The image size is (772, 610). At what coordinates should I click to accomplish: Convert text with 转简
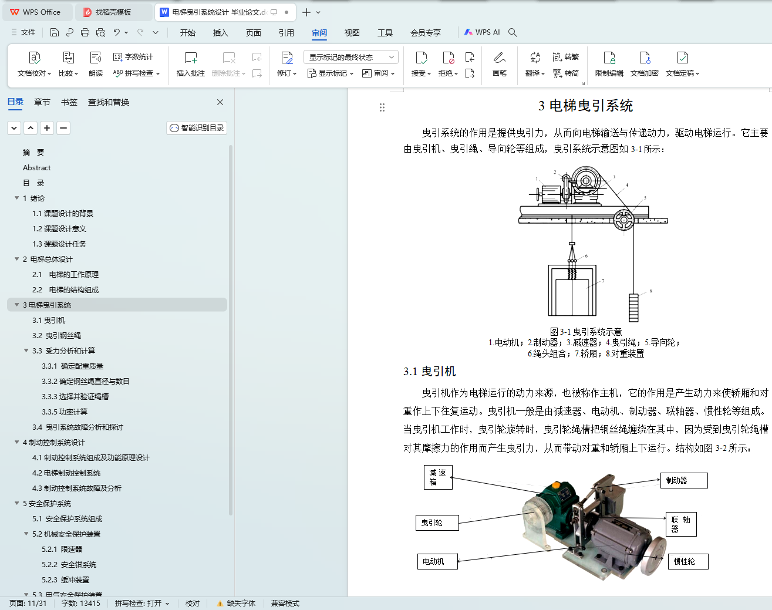click(x=566, y=73)
